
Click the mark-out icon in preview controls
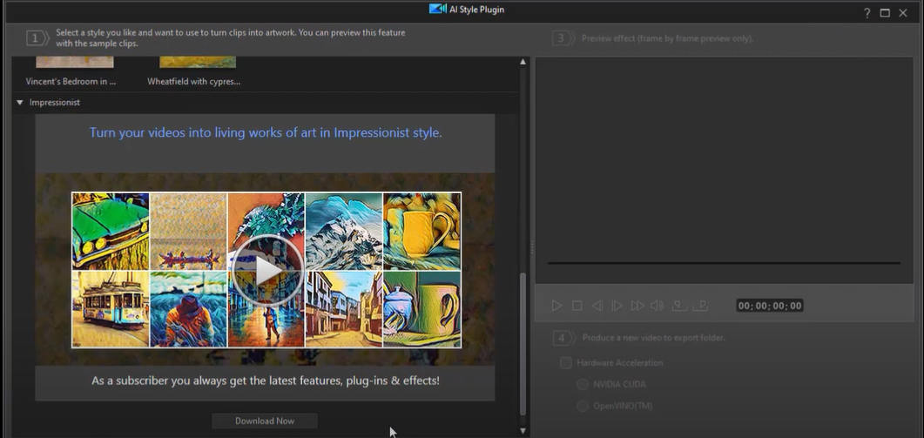(x=700, y=306)
